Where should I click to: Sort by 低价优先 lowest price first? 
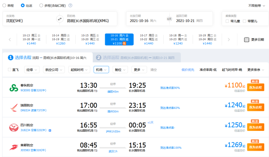[188, 70]
